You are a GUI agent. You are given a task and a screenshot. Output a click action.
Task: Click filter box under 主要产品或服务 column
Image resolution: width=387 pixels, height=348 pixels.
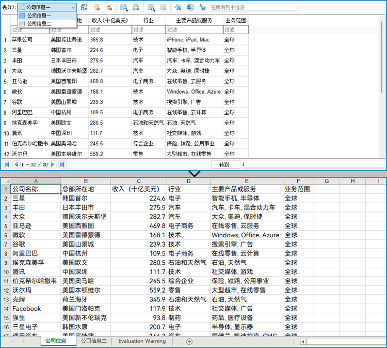coord(194,29)
